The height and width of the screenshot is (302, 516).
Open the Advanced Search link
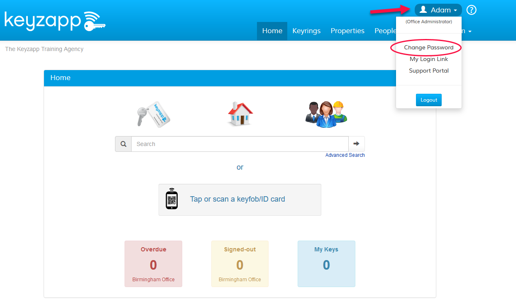click(x=345, y=155)
